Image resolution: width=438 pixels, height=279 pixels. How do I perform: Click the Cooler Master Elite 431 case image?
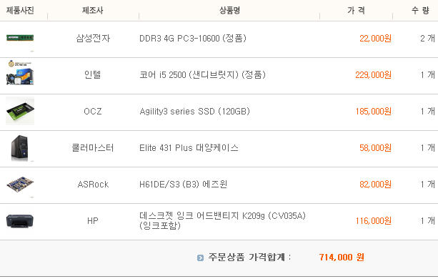(20, 148)
